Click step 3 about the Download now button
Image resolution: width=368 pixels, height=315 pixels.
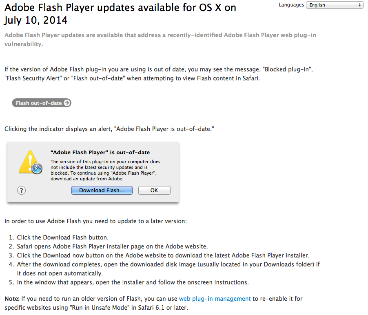pos(163,255)
